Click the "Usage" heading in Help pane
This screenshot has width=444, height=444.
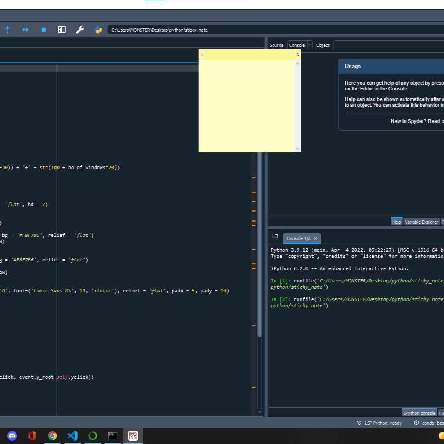click(x=353, y=67)
